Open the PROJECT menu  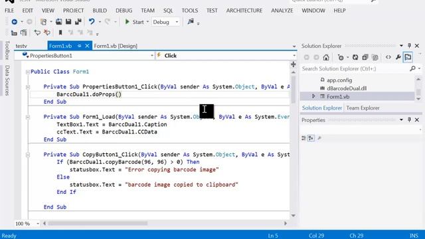(x=73, y=11)
